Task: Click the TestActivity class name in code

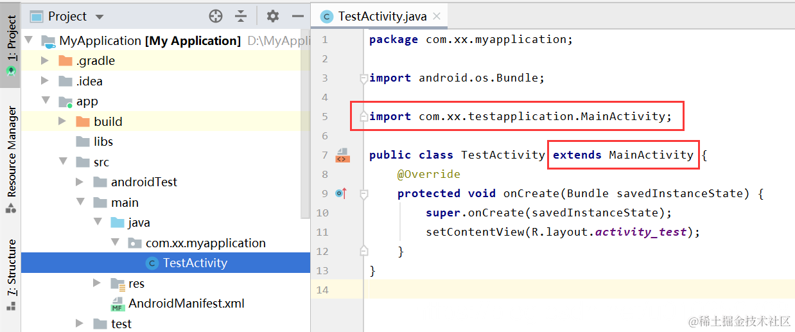Action: pyautogui.click(x=503, y=155)
